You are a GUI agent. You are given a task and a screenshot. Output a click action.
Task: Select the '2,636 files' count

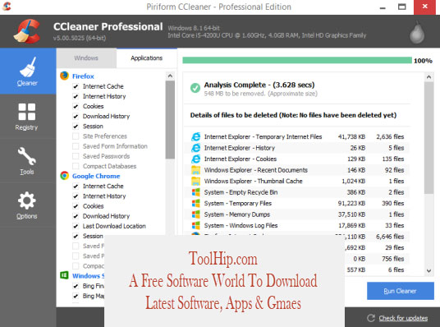pos(390,137)
